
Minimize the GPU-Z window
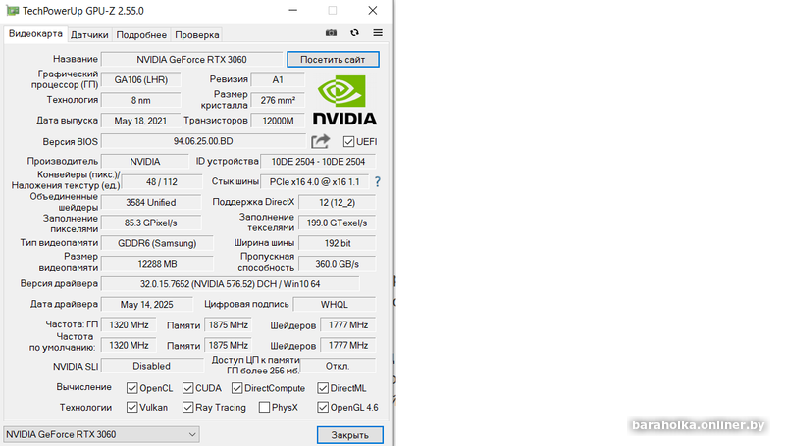point(292,11)
